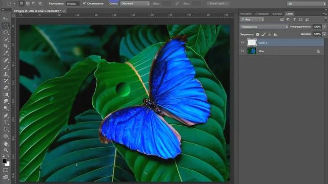Select the Hand tool
Image resolution: width=328 pixels, height=184 pixels.
tap(6, 144)
